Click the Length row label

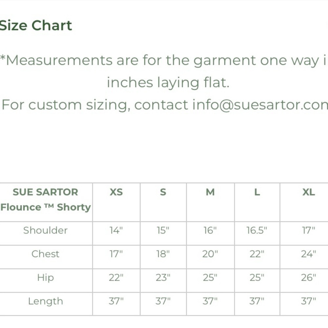tap(45, 301)
